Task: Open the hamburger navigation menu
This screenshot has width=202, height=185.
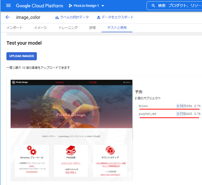Action: click(x=9, y=6)
